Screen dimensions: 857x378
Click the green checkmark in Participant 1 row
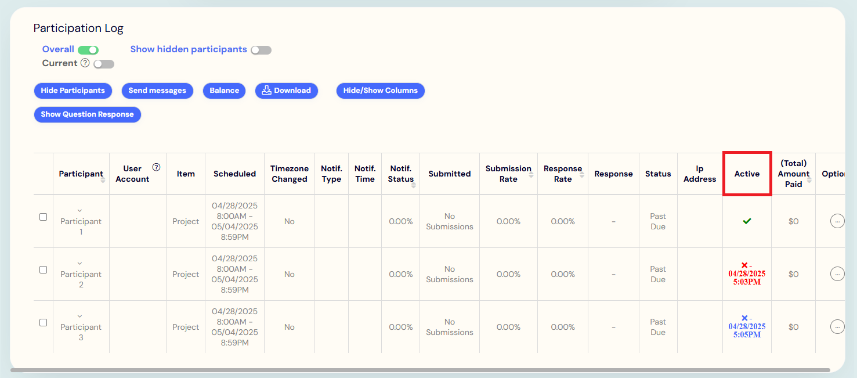747,221
